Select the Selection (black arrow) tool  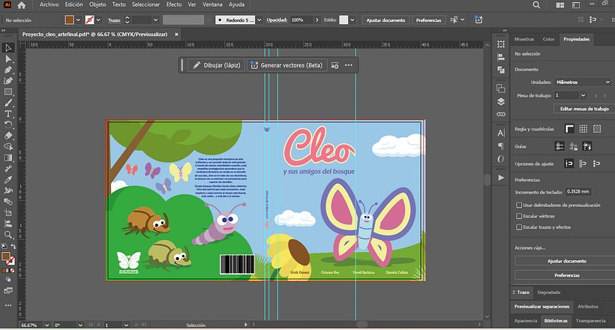(x=7, y=48)
